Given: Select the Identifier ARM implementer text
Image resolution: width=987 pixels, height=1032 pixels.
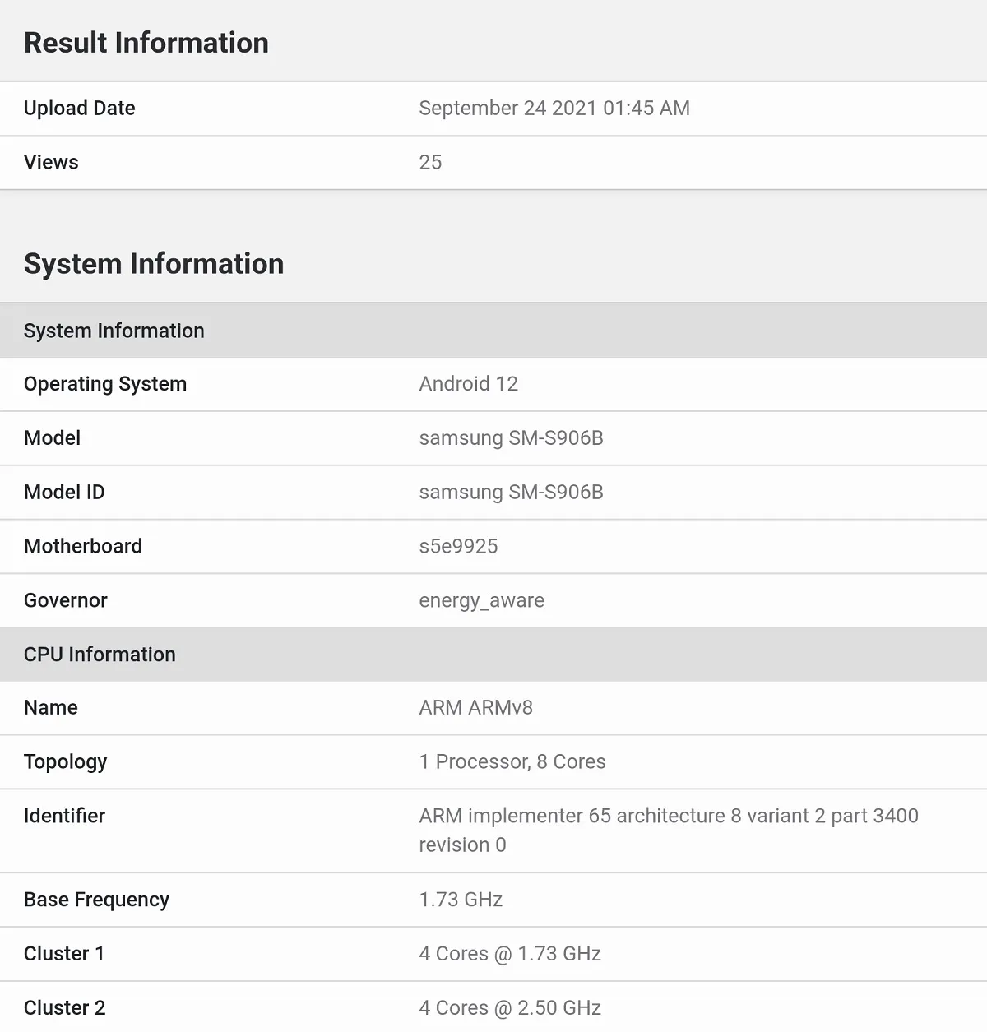Looking at the screenshot, I should click(x=668, y=831).
